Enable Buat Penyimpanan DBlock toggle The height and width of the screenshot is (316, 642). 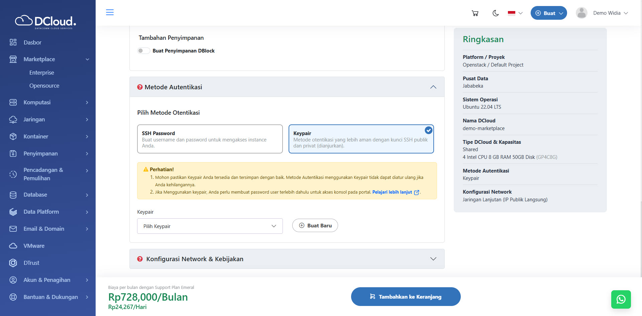tap(143, 51)
